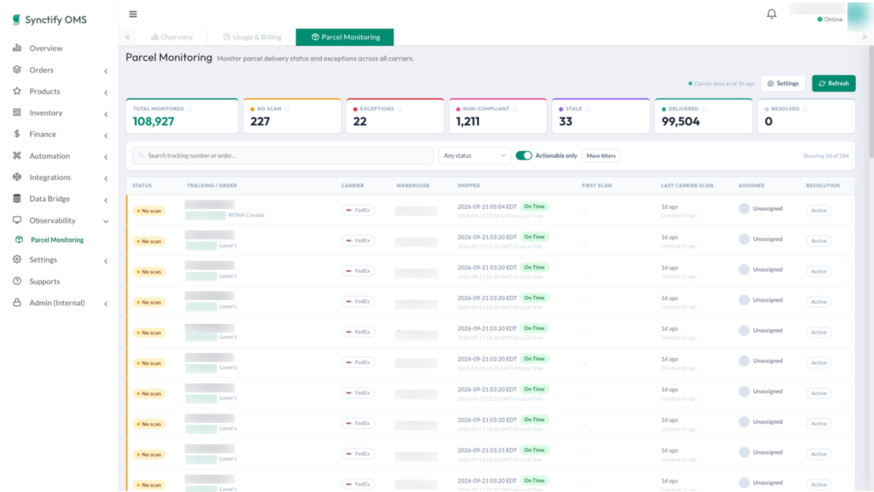Click the Settings gear icon in sidebar
This screenshot has height=492, width=874.
point(17,259)
